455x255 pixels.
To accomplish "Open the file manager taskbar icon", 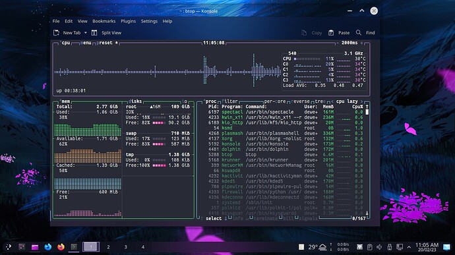I will point(35,247).
